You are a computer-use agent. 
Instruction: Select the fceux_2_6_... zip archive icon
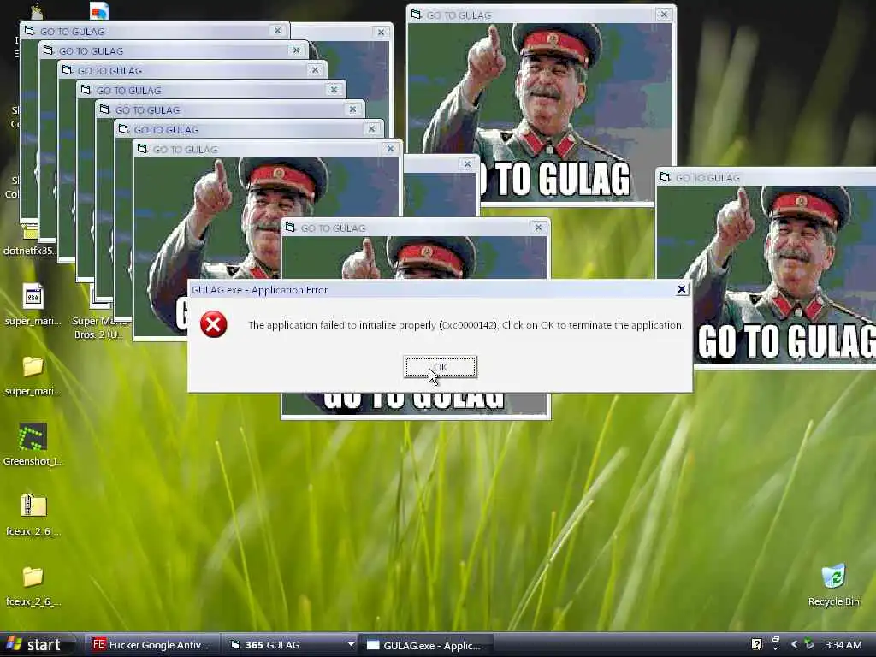pos(33,515)
